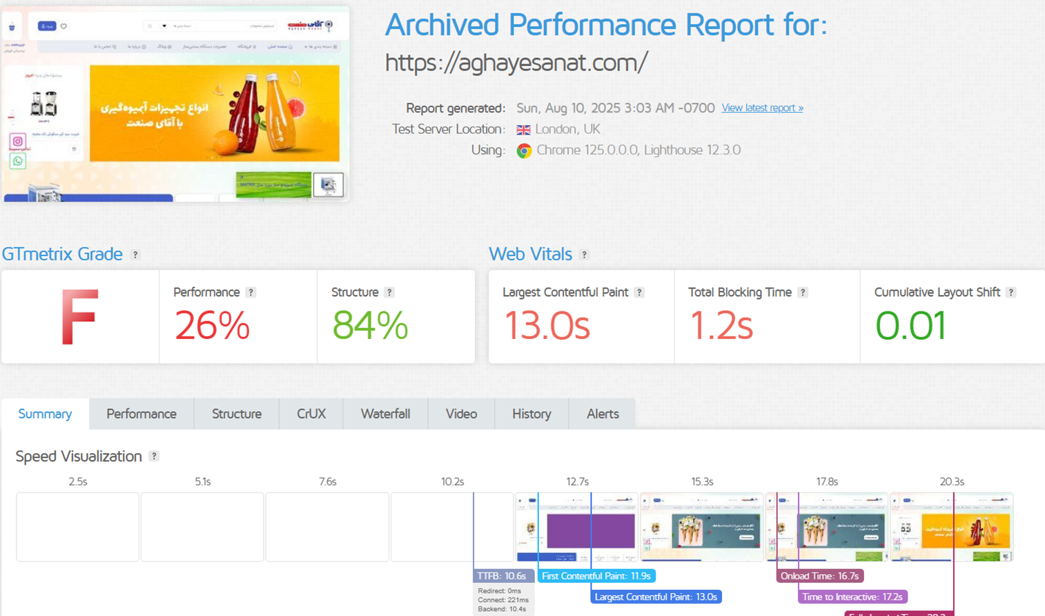The width and height of the screenshot is (1045, 616).
Task: Open the Waterfall tab
Action: pos(385,414)
